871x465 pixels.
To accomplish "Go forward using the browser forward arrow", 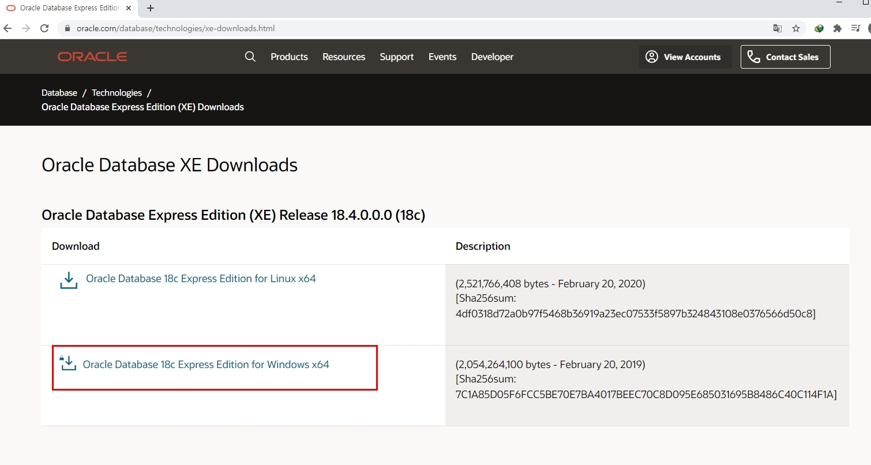I will (x=26, y=28).
